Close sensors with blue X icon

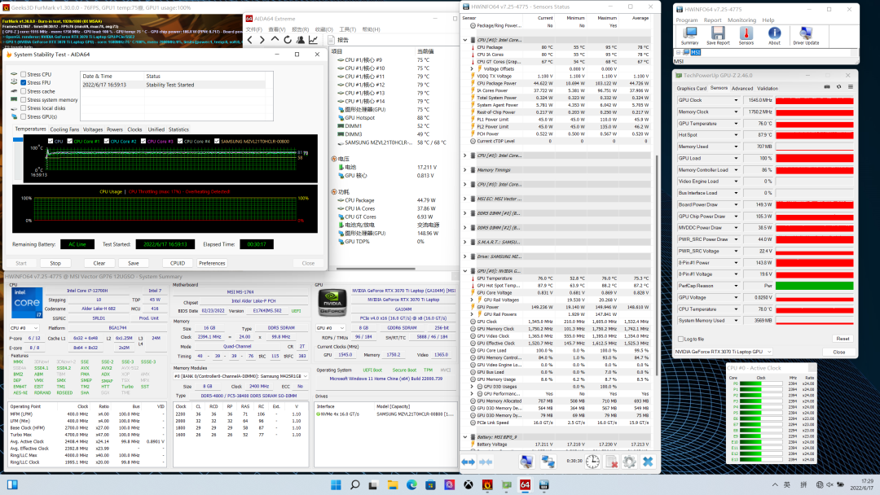tap(648, 462)
